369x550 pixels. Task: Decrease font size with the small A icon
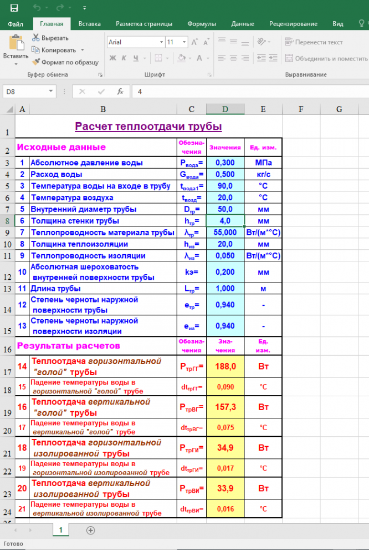click(x=206, y=42)
